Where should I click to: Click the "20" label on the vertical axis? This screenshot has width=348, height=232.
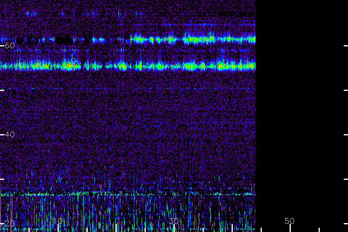10,223
